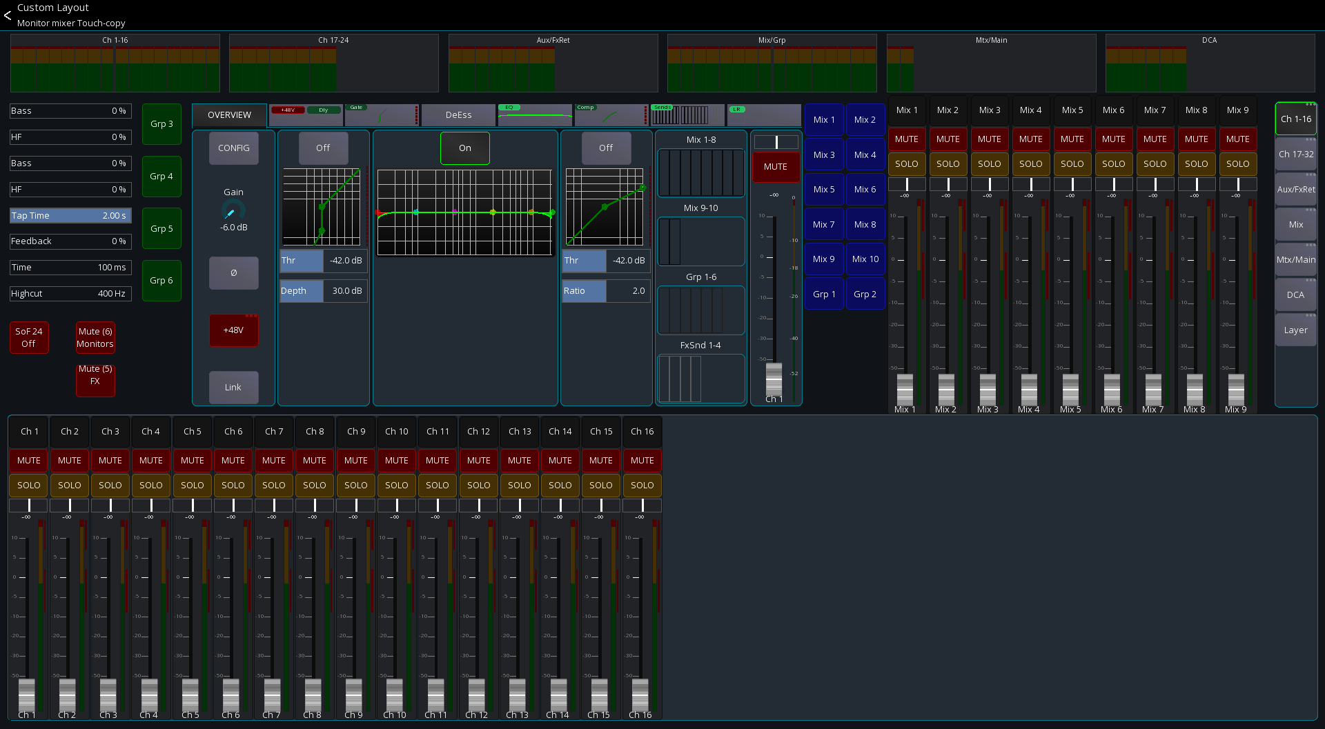Set compressor Ratio 2.0 field
Viewport: 1325px width, 729px height.
(606, 291)
